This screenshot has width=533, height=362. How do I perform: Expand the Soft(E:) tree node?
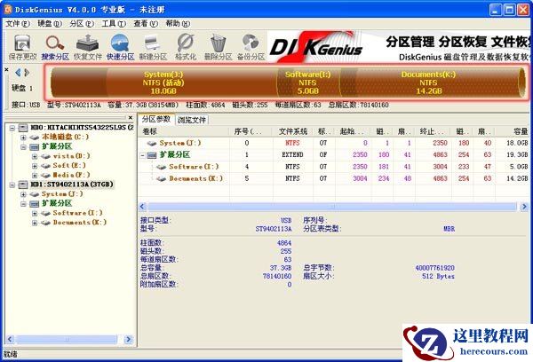[35, 166]
